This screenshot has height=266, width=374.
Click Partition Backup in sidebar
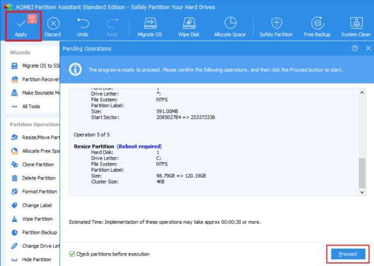[x=39, y=232]
